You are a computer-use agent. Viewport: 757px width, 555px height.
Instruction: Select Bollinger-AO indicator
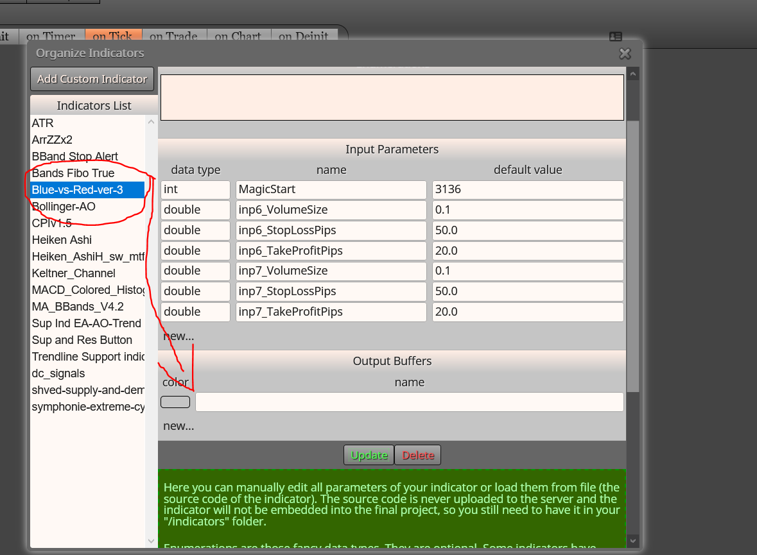[x=87, y=207]
